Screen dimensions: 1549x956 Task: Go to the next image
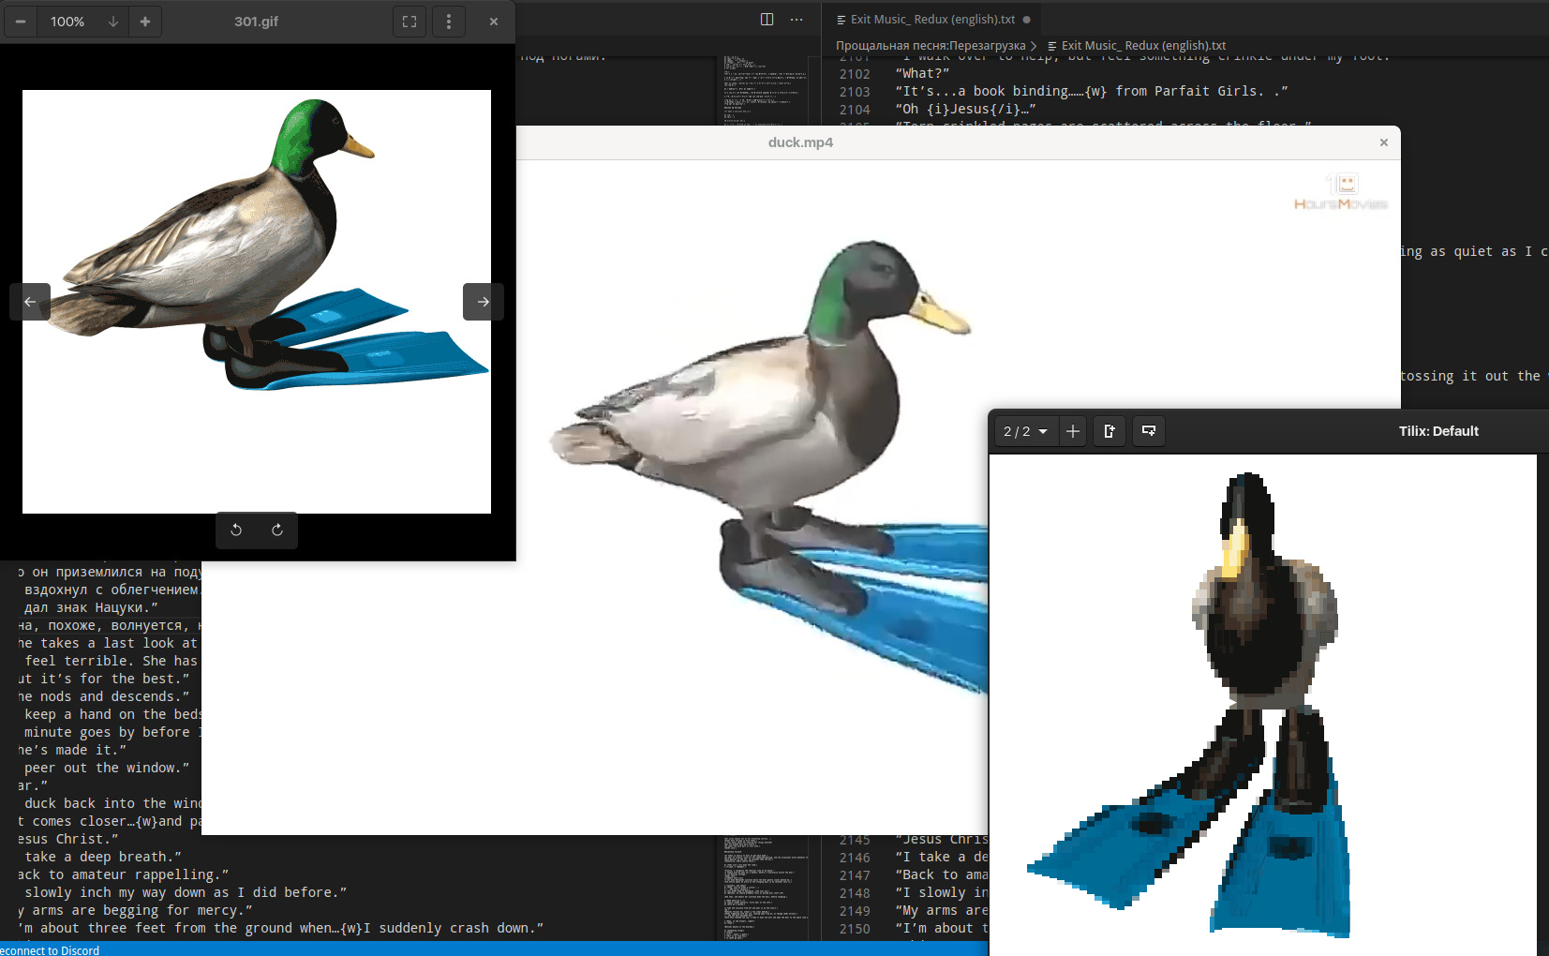483,302
